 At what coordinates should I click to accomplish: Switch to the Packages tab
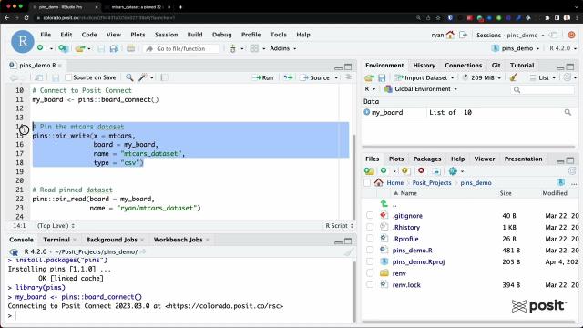click(427, 159)
